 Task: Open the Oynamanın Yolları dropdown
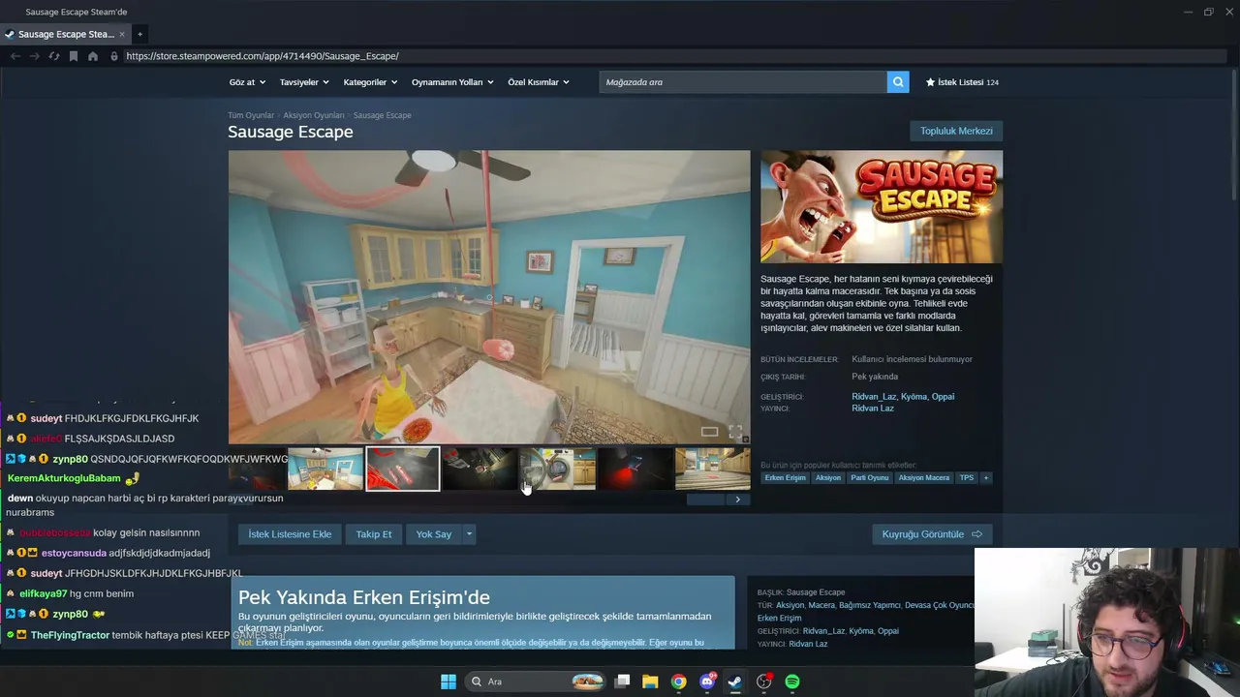(x=452, y=82)
